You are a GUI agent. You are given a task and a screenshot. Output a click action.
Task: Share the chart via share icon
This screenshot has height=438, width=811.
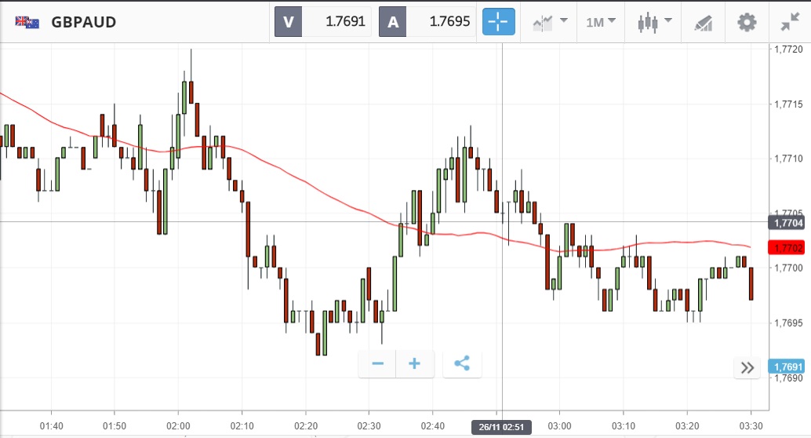click(x=462, y=364)
